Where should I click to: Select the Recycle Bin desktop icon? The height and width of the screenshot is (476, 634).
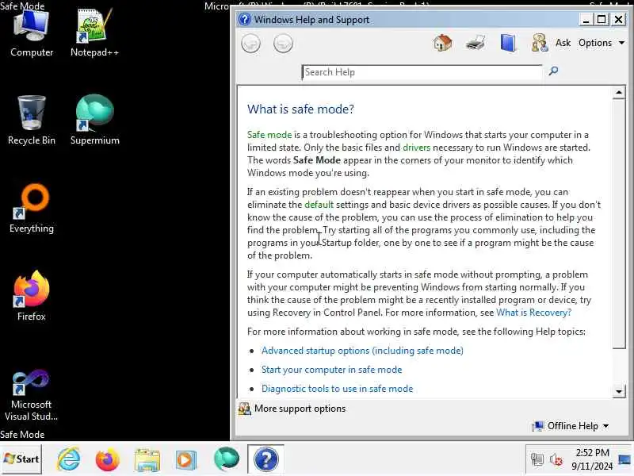32,121
